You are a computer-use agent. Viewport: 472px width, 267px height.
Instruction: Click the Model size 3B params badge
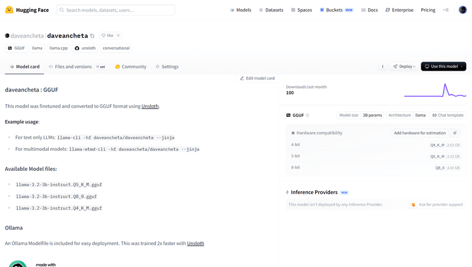[x=360, y=115]
